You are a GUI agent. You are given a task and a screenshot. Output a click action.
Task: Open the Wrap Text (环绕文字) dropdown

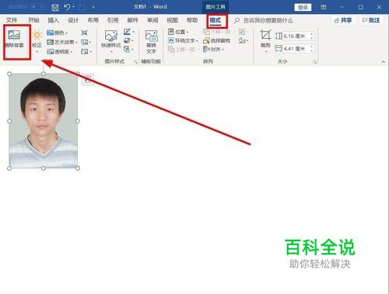[x=183, y=40]
